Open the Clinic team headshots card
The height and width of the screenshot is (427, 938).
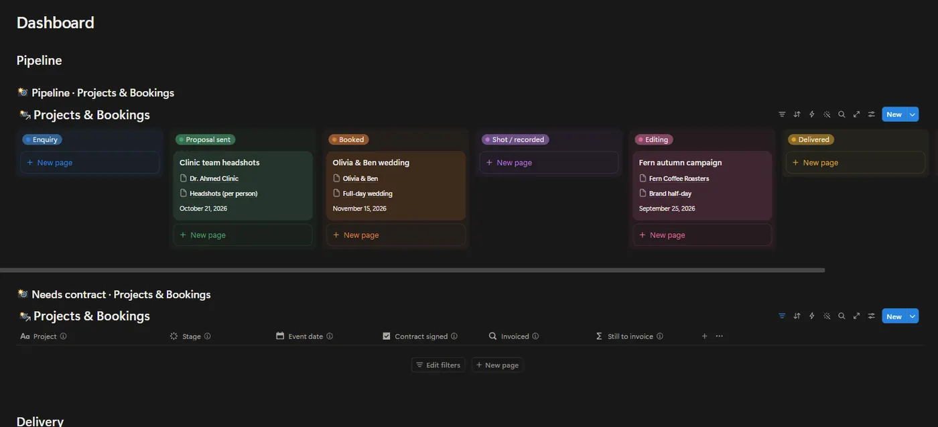243,186
